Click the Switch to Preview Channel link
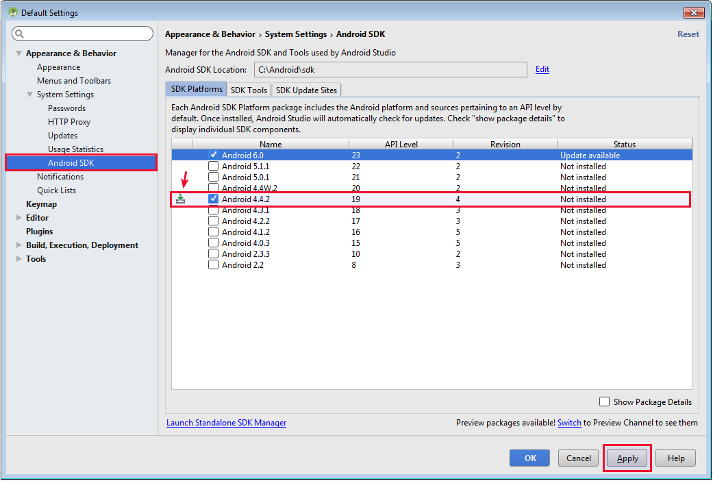 (x=569, y=423)
